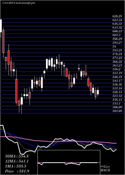
Task: Click the 50MA : 554.8 readout
Action: pyautogui.click(x=17, y=156)
